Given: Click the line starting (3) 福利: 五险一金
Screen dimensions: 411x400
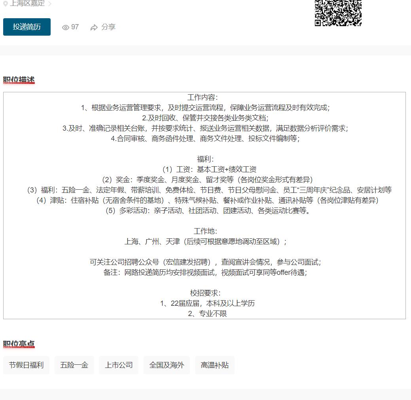Looking at the screenshot, I should (x=209, y=190).
